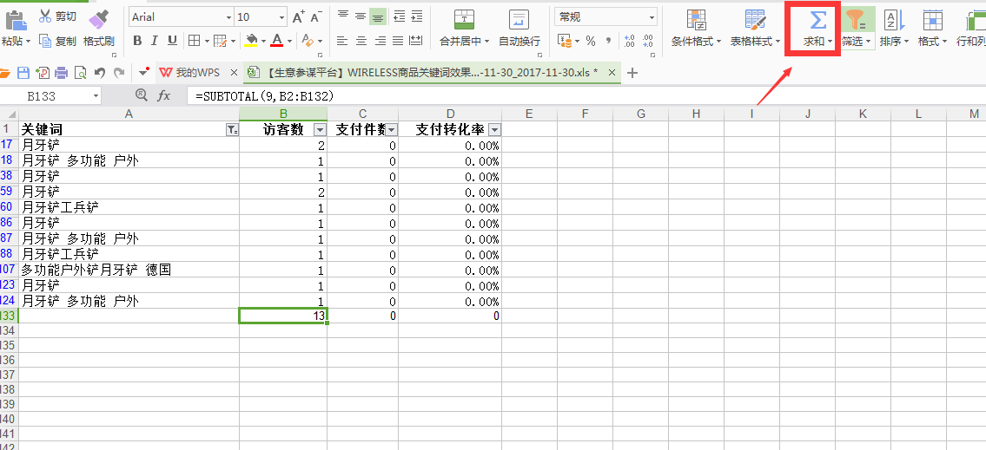The image size is (986, 450).
Task: Click the Wrap Text (自动换行) icon
Action: pos(519,20)
